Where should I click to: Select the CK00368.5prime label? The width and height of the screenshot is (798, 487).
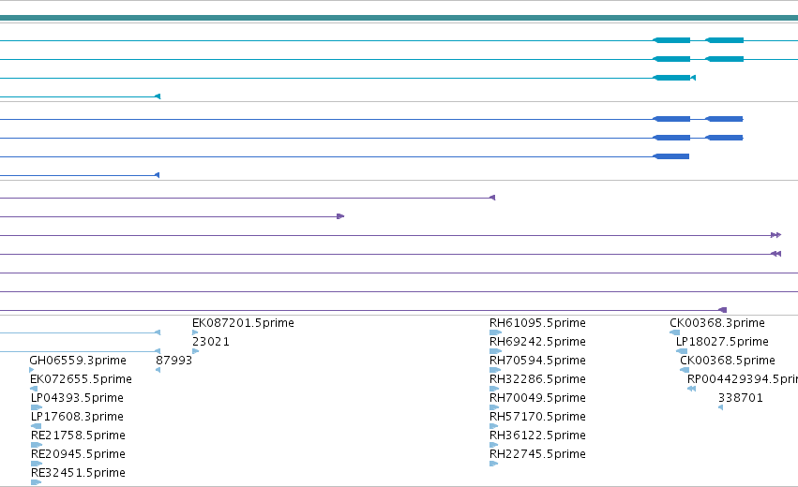728,361
